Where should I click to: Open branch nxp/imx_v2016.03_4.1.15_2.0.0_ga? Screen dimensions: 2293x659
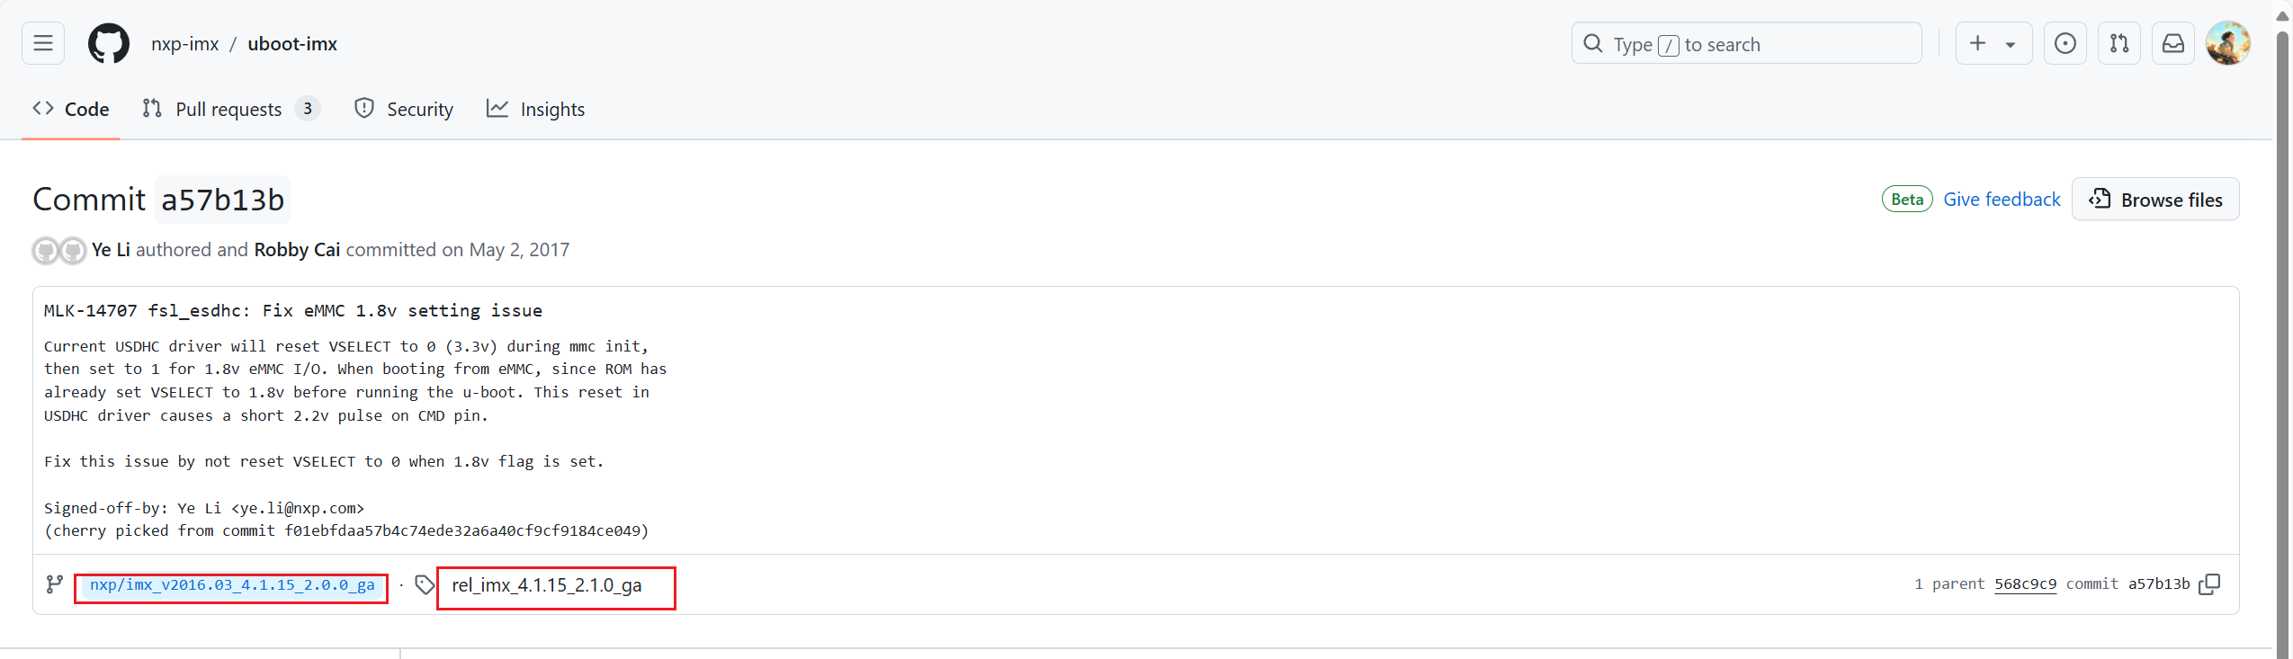coord(232,585)
